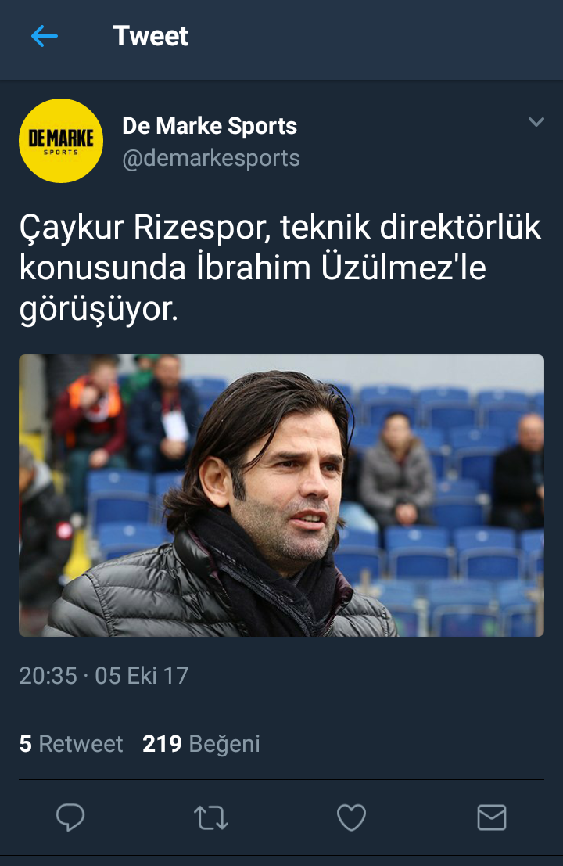Expand the tweet options chevron

[536, 122]
